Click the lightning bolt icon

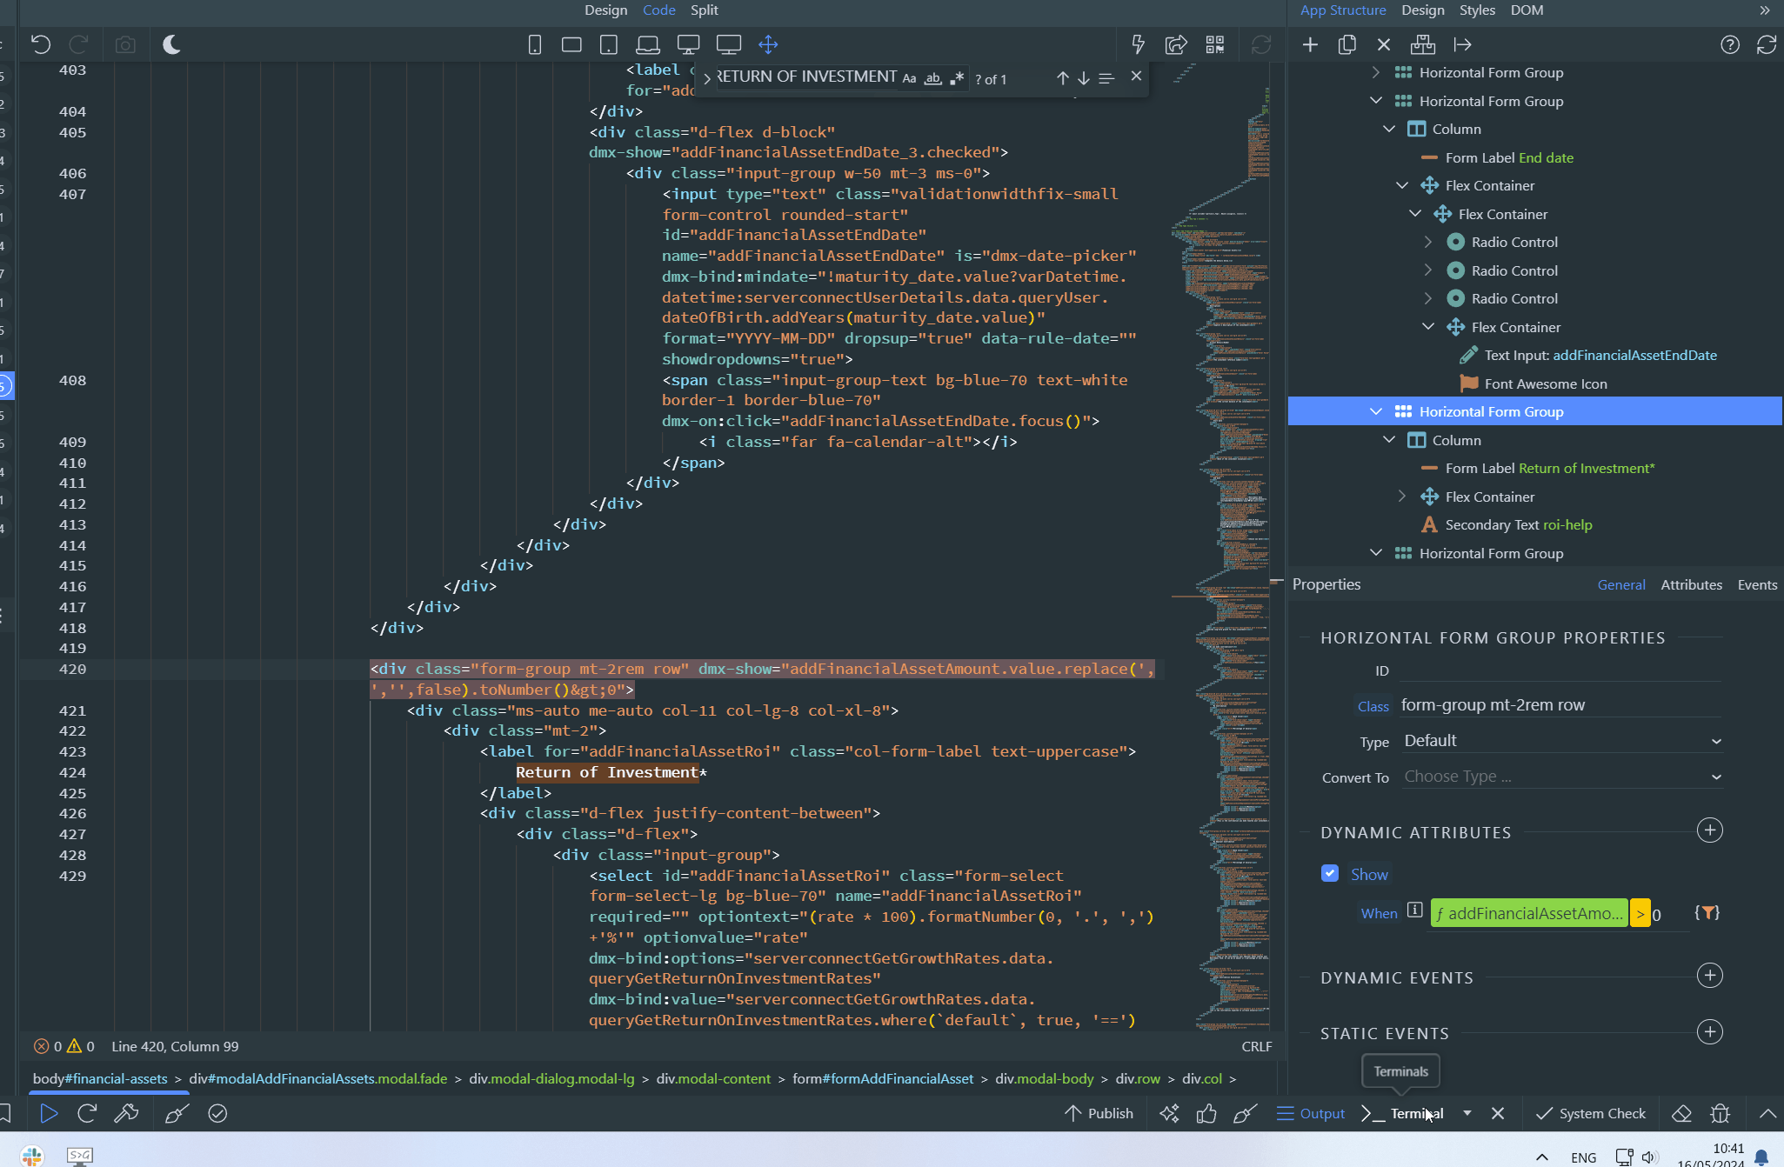coord(1138,44)
